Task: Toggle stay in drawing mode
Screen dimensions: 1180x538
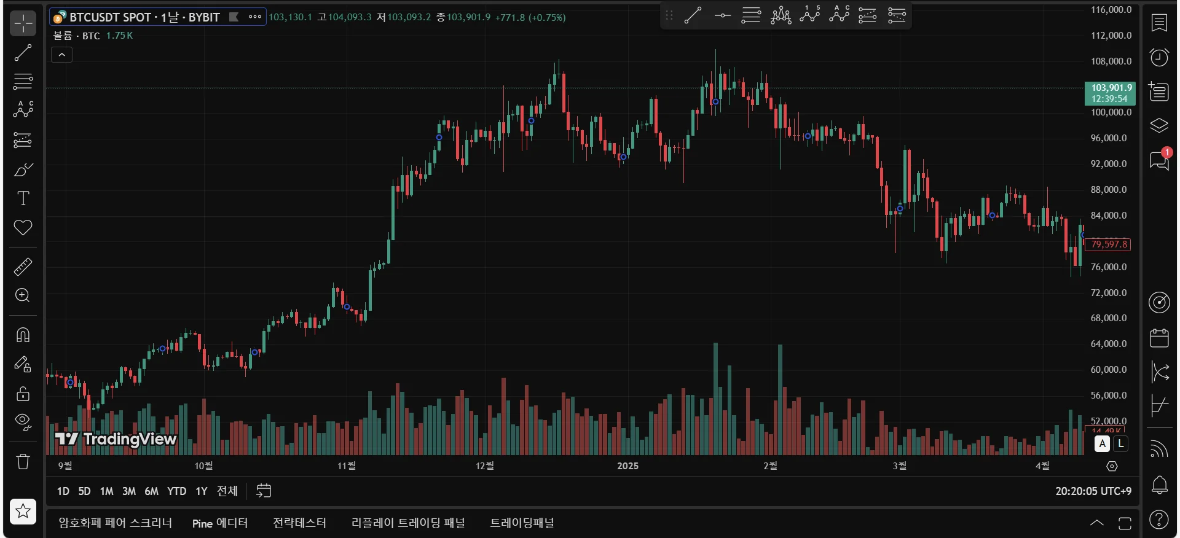Action: click(x=23, y=364)
